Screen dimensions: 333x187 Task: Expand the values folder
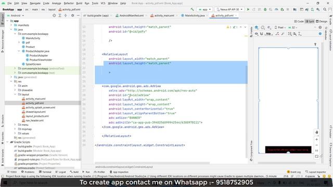15,133
